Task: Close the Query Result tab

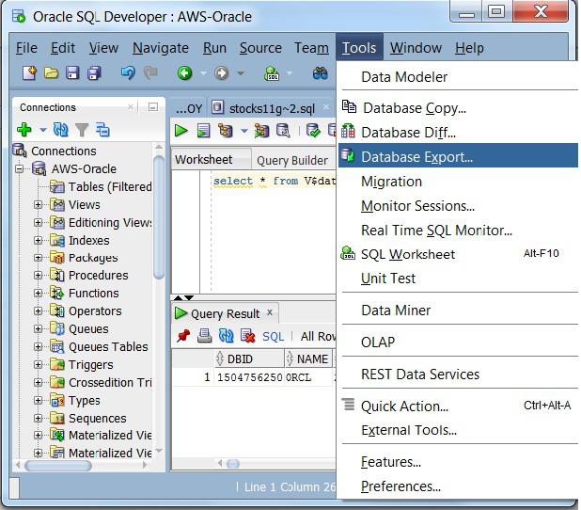Action: tap(270, 312)
